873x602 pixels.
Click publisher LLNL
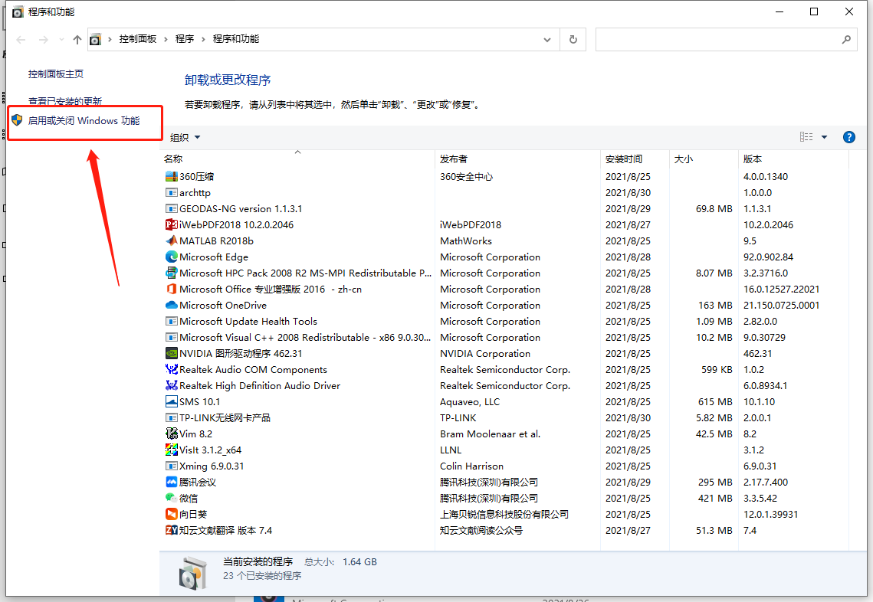pos(451,450)
